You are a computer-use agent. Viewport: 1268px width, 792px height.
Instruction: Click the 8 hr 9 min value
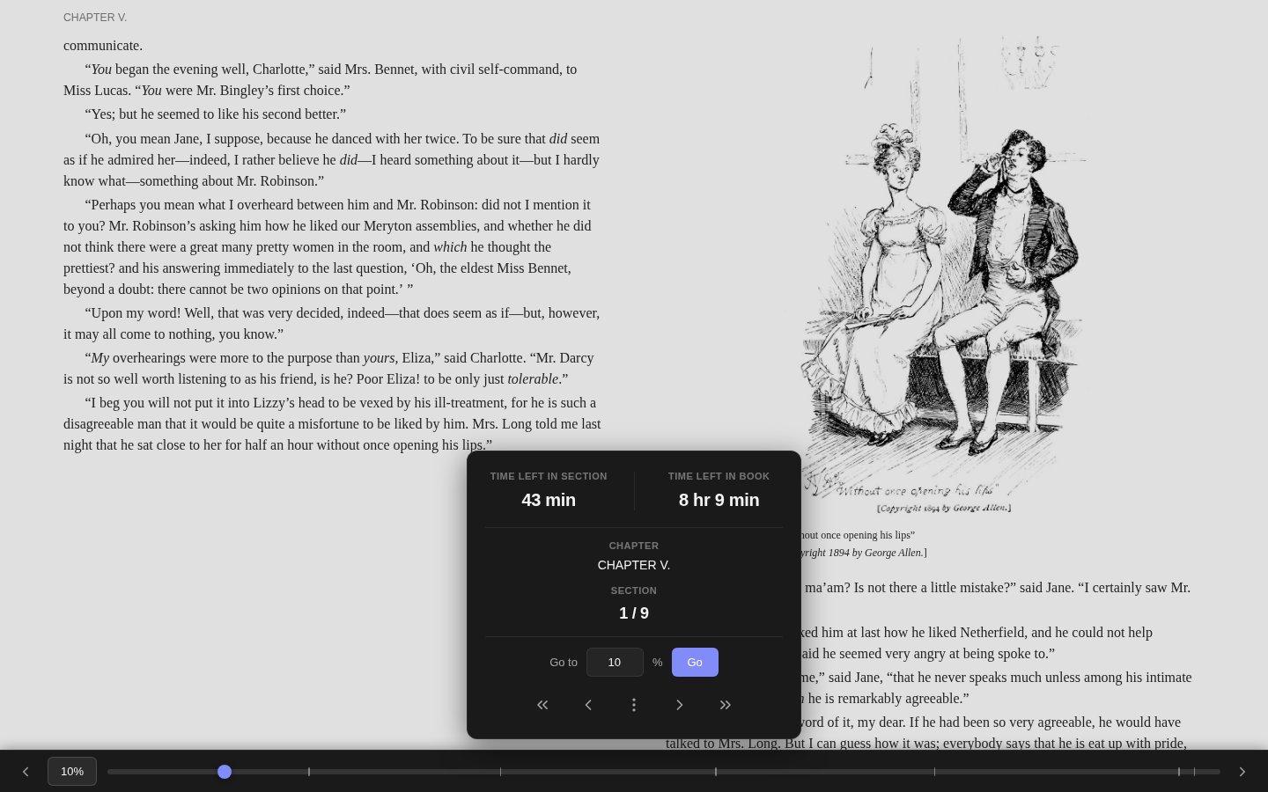pyautogui.click(x=719, y=500)
